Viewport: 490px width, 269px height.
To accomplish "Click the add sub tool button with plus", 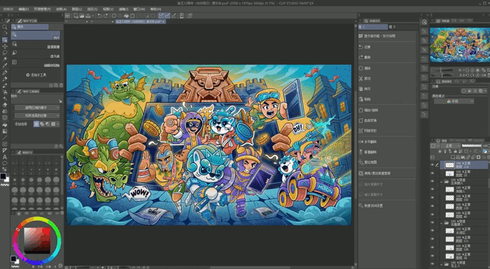I will [x=36, y=75].
